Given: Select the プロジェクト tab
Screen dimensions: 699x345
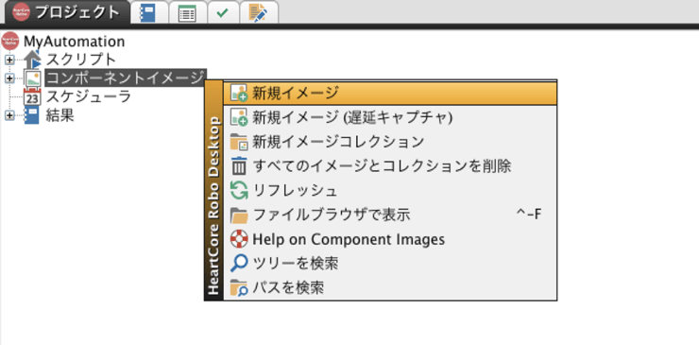Looking at the screenshot, I should (x=67, y=12).
